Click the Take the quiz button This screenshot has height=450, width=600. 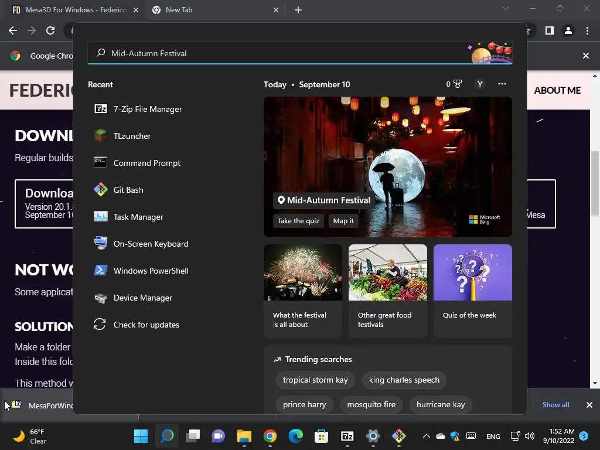pos(298,221)
